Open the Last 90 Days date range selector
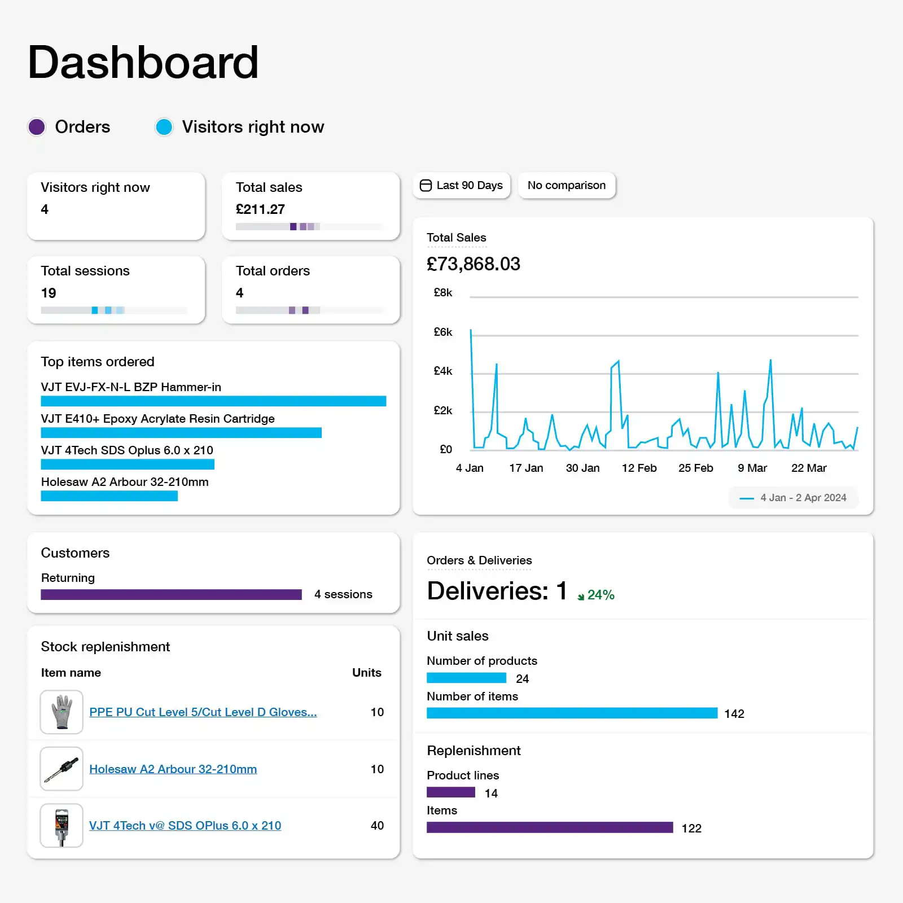Screen dimensions: 903x903 pos(461,185)
